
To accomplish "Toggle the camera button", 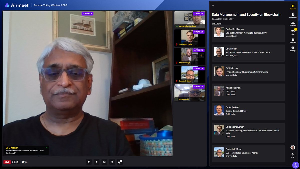I will (89, 162).
